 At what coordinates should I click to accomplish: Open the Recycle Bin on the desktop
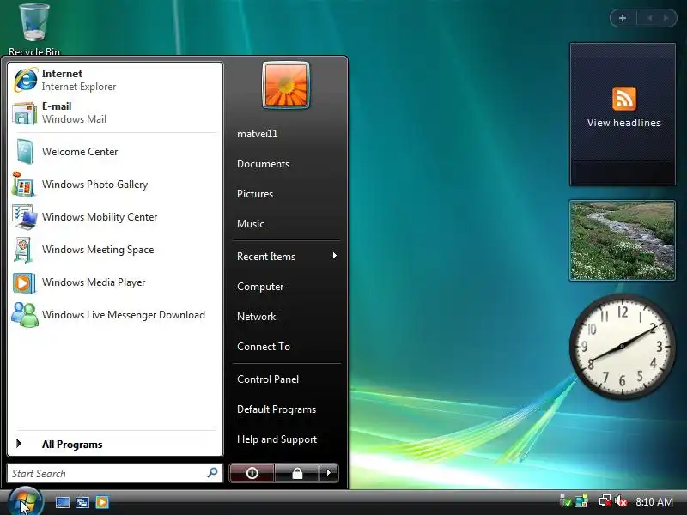(34, 29)
